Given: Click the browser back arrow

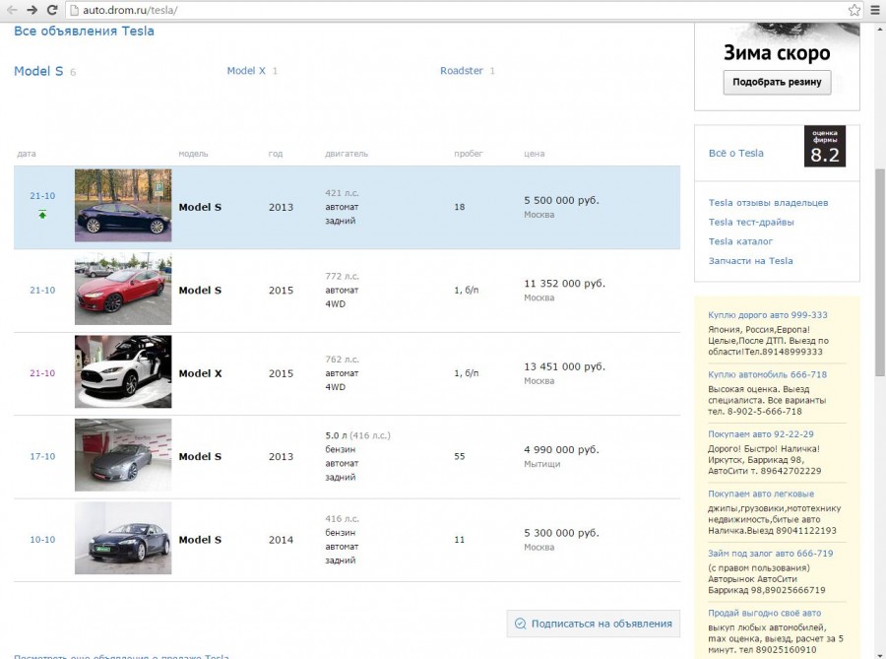Looking at the screenshot, I should pos(12,10).
